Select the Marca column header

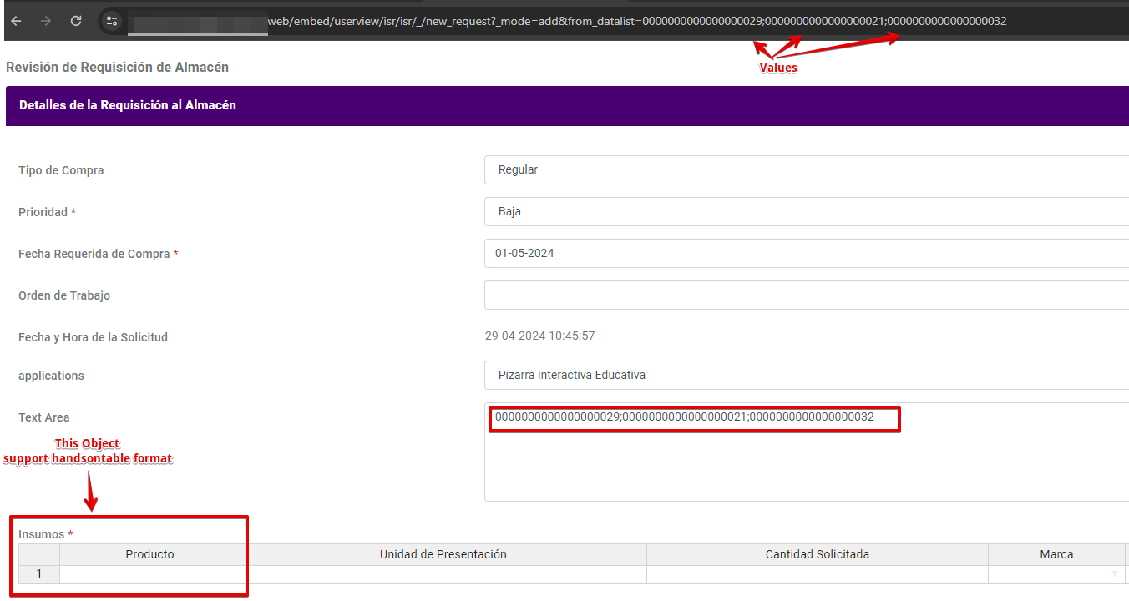(x=1056, y=554)
